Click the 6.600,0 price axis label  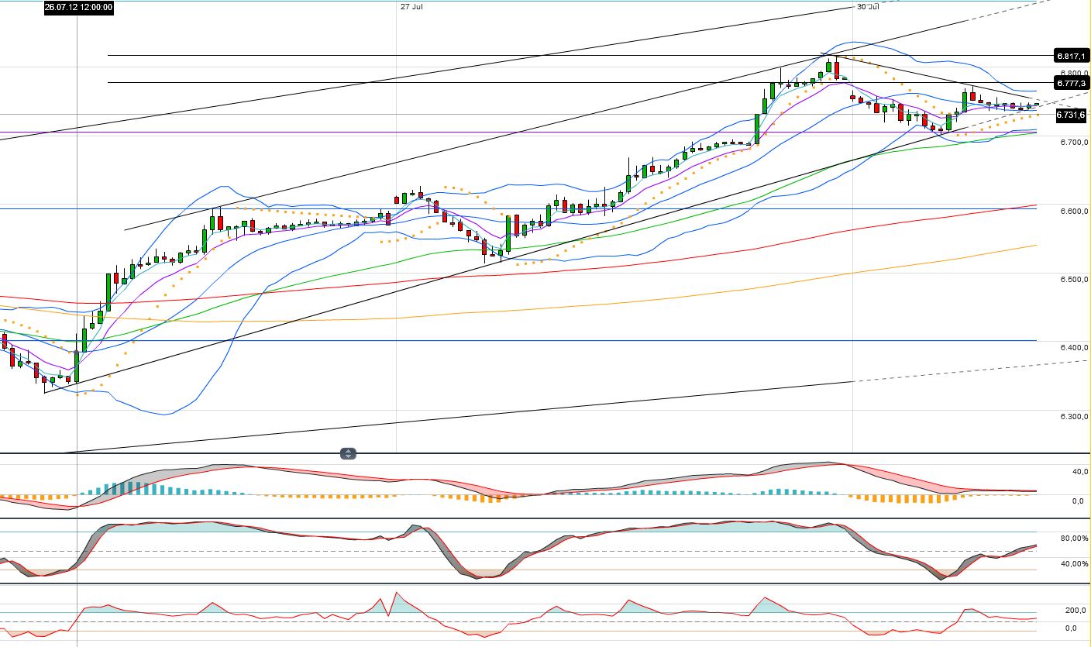pos(1073,212)
